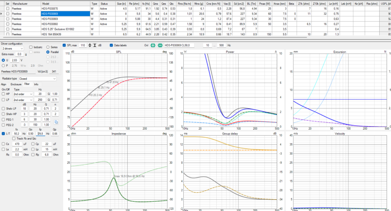Click the Qts column header to sort
This screenshot has width=391, height=211.
click(171, 3)
